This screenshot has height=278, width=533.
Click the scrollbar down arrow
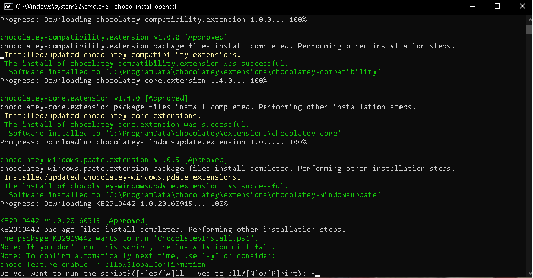point(530,274)
